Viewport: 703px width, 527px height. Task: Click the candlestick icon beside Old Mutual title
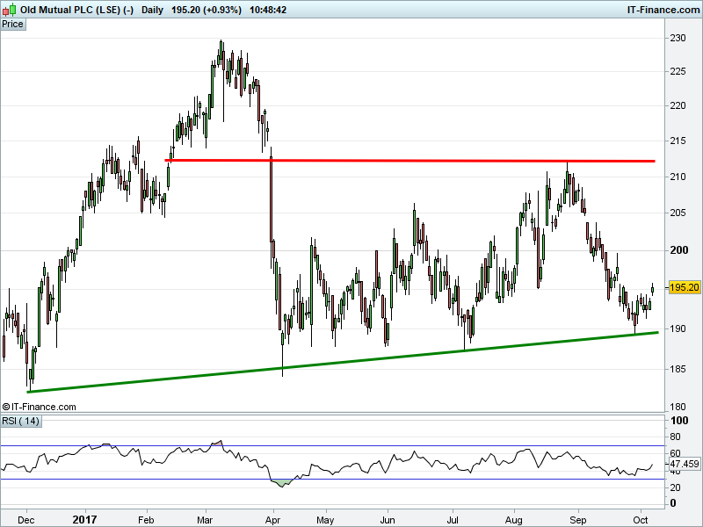pos(9,10)
